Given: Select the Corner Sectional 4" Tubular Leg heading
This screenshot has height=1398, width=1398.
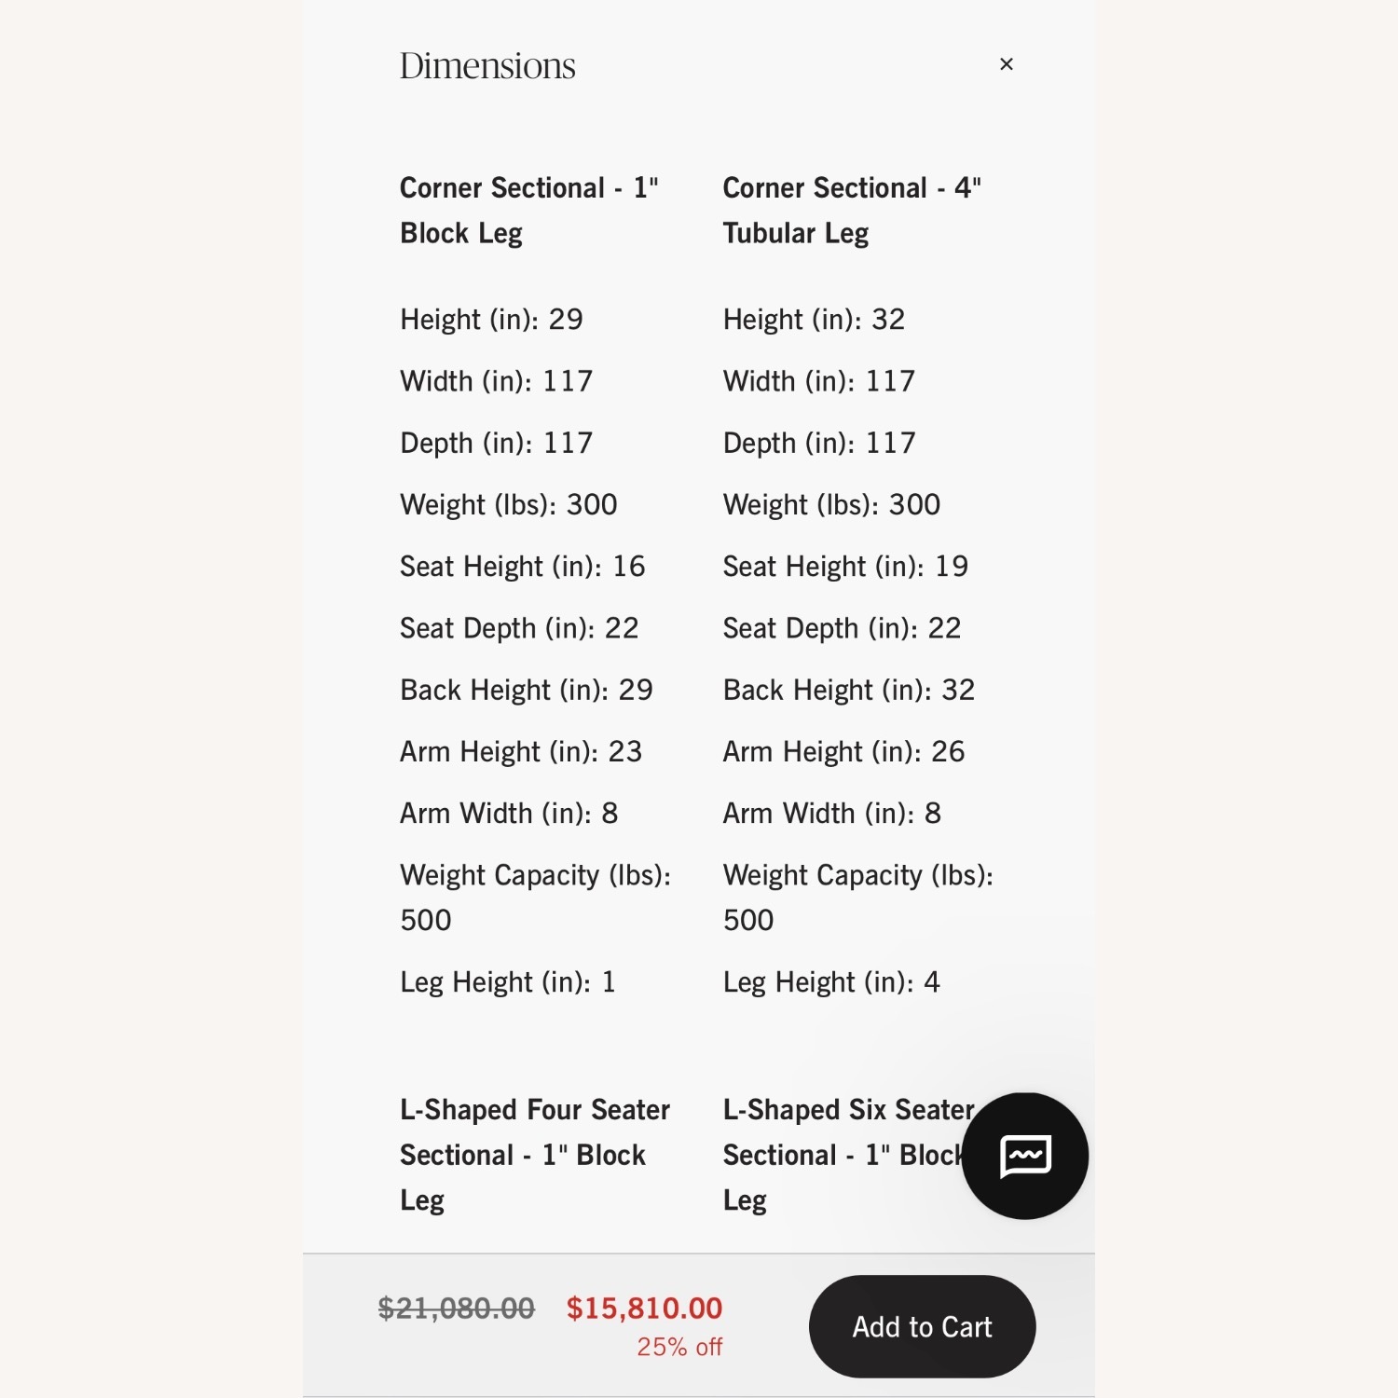Looking at the screenshot, I should tap(851, 210).
